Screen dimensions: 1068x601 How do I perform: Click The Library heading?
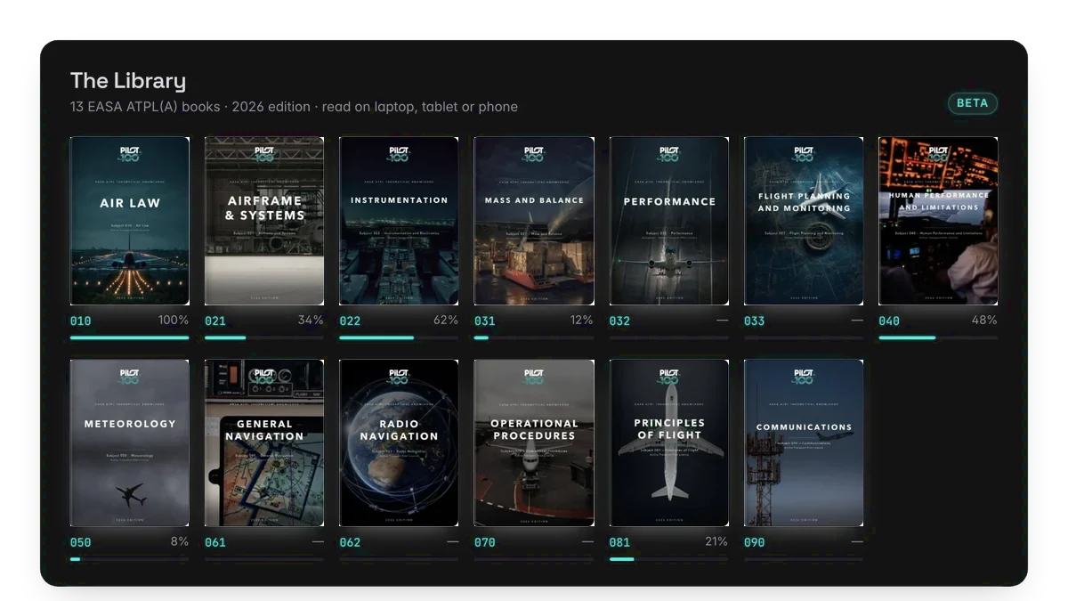pos(128,81)
